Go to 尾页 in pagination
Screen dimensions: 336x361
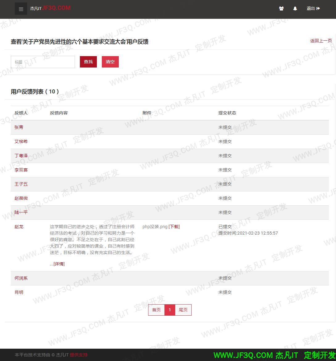coord(183,310)
